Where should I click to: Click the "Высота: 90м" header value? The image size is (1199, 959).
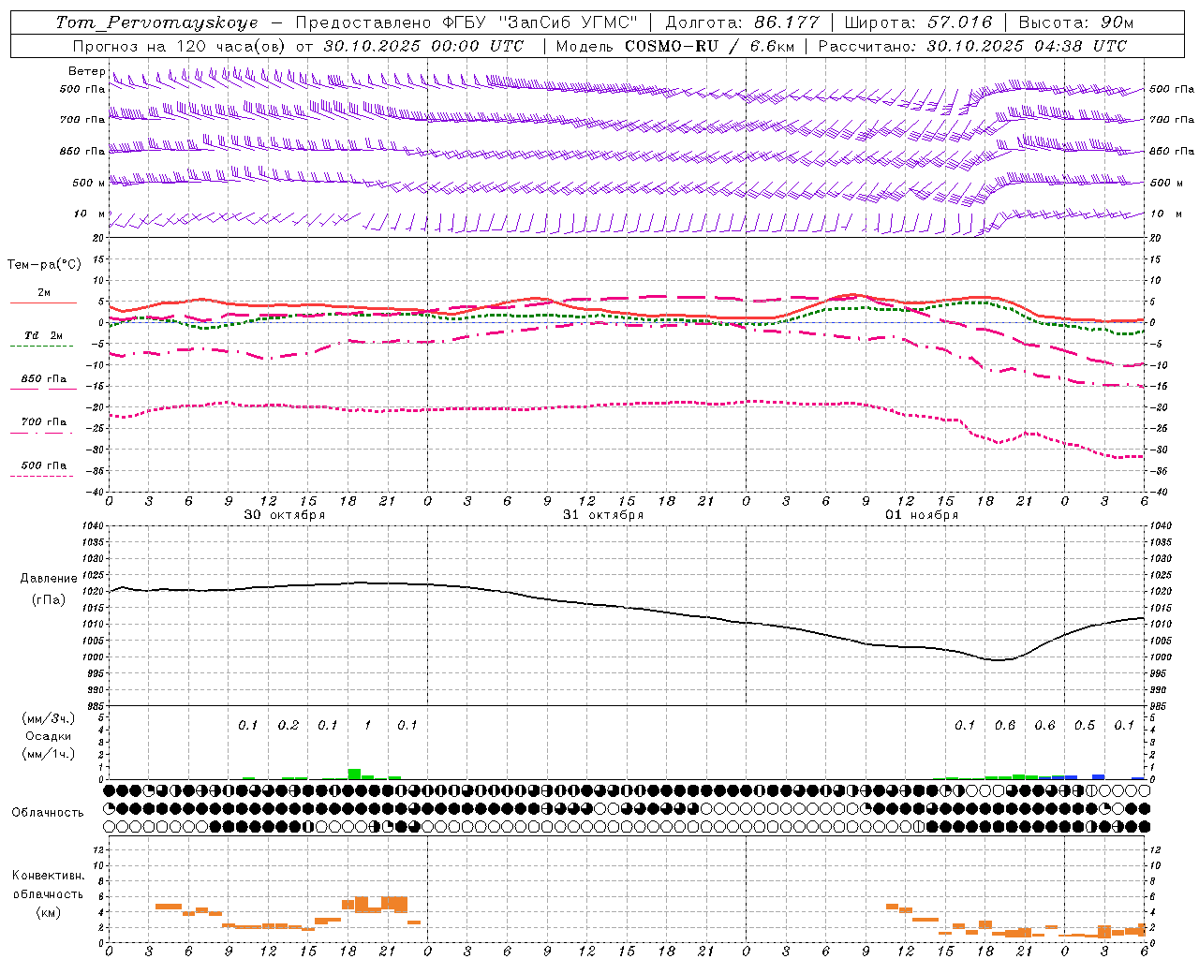click(1075, 22)
